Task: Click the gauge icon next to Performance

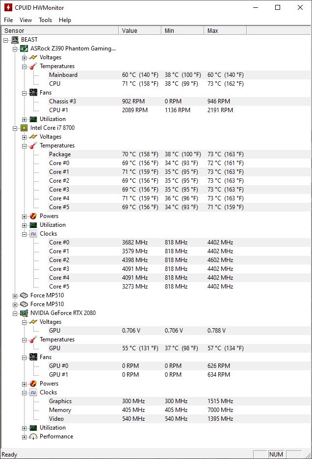Action: 33,436
